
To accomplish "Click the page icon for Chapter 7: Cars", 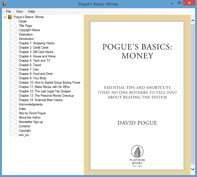I will [15, 69].
